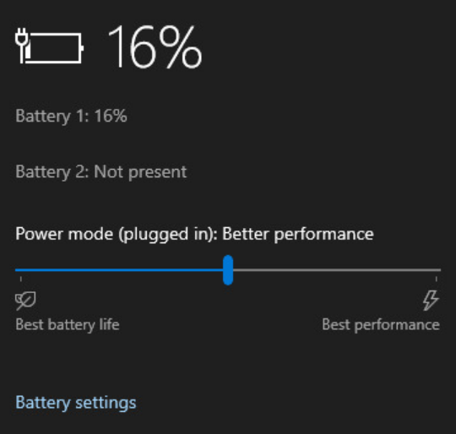Click the Power mode (plugged in) heading
Viewport: 456px width, 434px height.
coord(194,234)
